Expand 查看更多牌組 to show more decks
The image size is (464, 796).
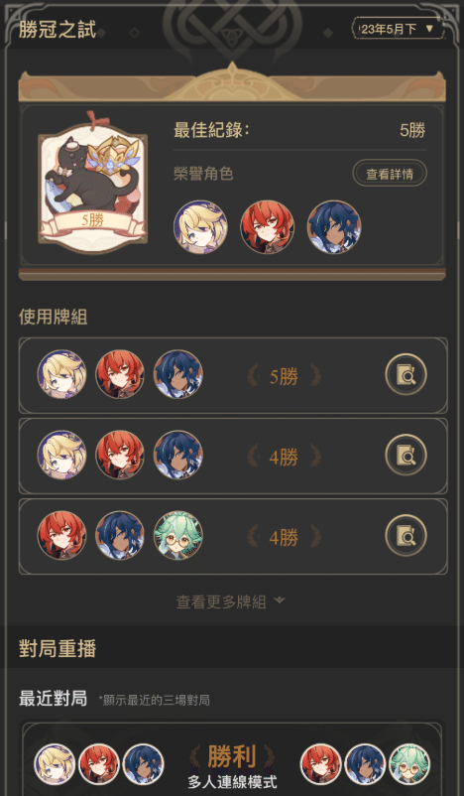point(231,602)
